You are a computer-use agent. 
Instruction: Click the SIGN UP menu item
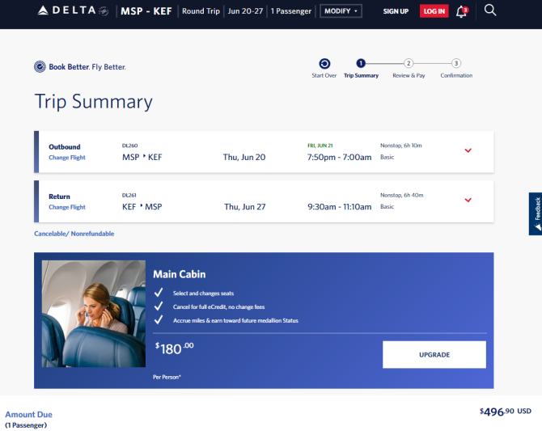[396, 11]
